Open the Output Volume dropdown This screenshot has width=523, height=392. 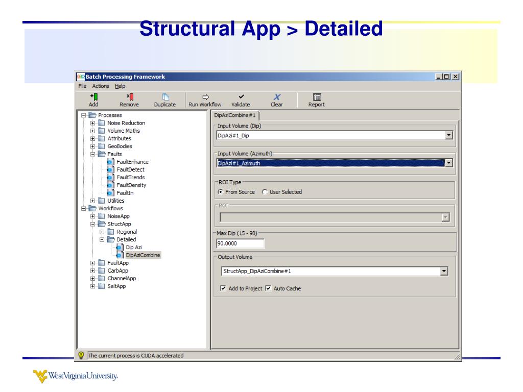click(444, 272)
